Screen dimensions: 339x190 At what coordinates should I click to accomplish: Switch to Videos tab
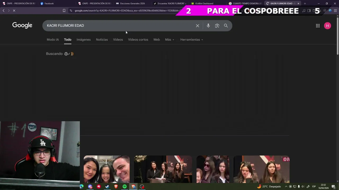click(118, 40)
